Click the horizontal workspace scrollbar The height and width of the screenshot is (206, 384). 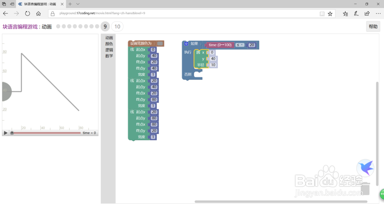[281, 202]
